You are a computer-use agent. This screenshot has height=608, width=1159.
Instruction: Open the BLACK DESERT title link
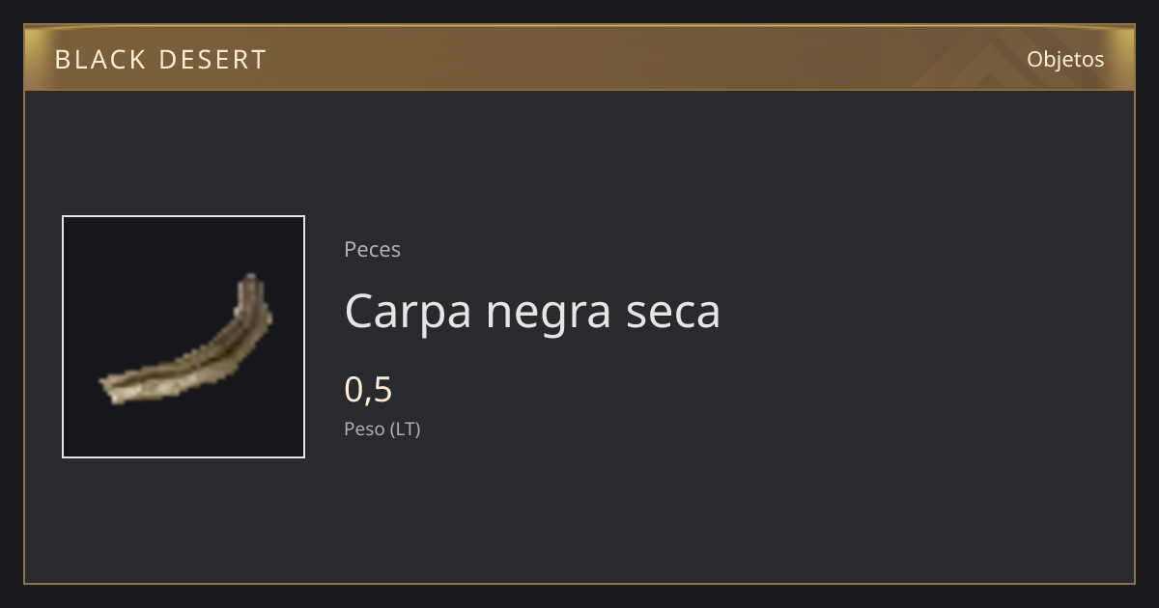point(160,60)
